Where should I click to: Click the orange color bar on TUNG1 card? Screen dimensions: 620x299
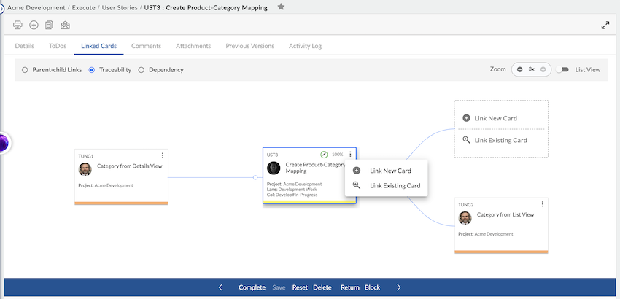121,203
